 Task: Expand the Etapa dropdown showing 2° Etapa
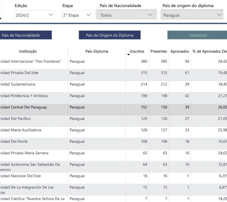point(77,15)
